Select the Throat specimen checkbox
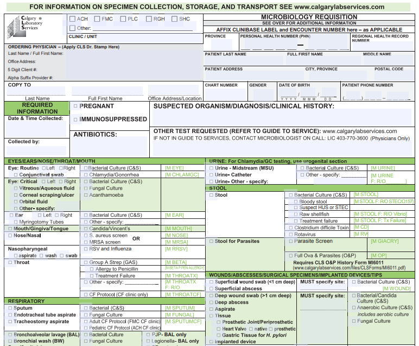Screen dimensions: 419x346 (x=10, y=262)
